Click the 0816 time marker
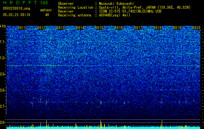Viewport: 204px width, 129px height. [x=119, y=28]
